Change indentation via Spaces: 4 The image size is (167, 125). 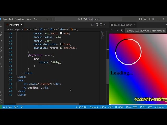94,107
